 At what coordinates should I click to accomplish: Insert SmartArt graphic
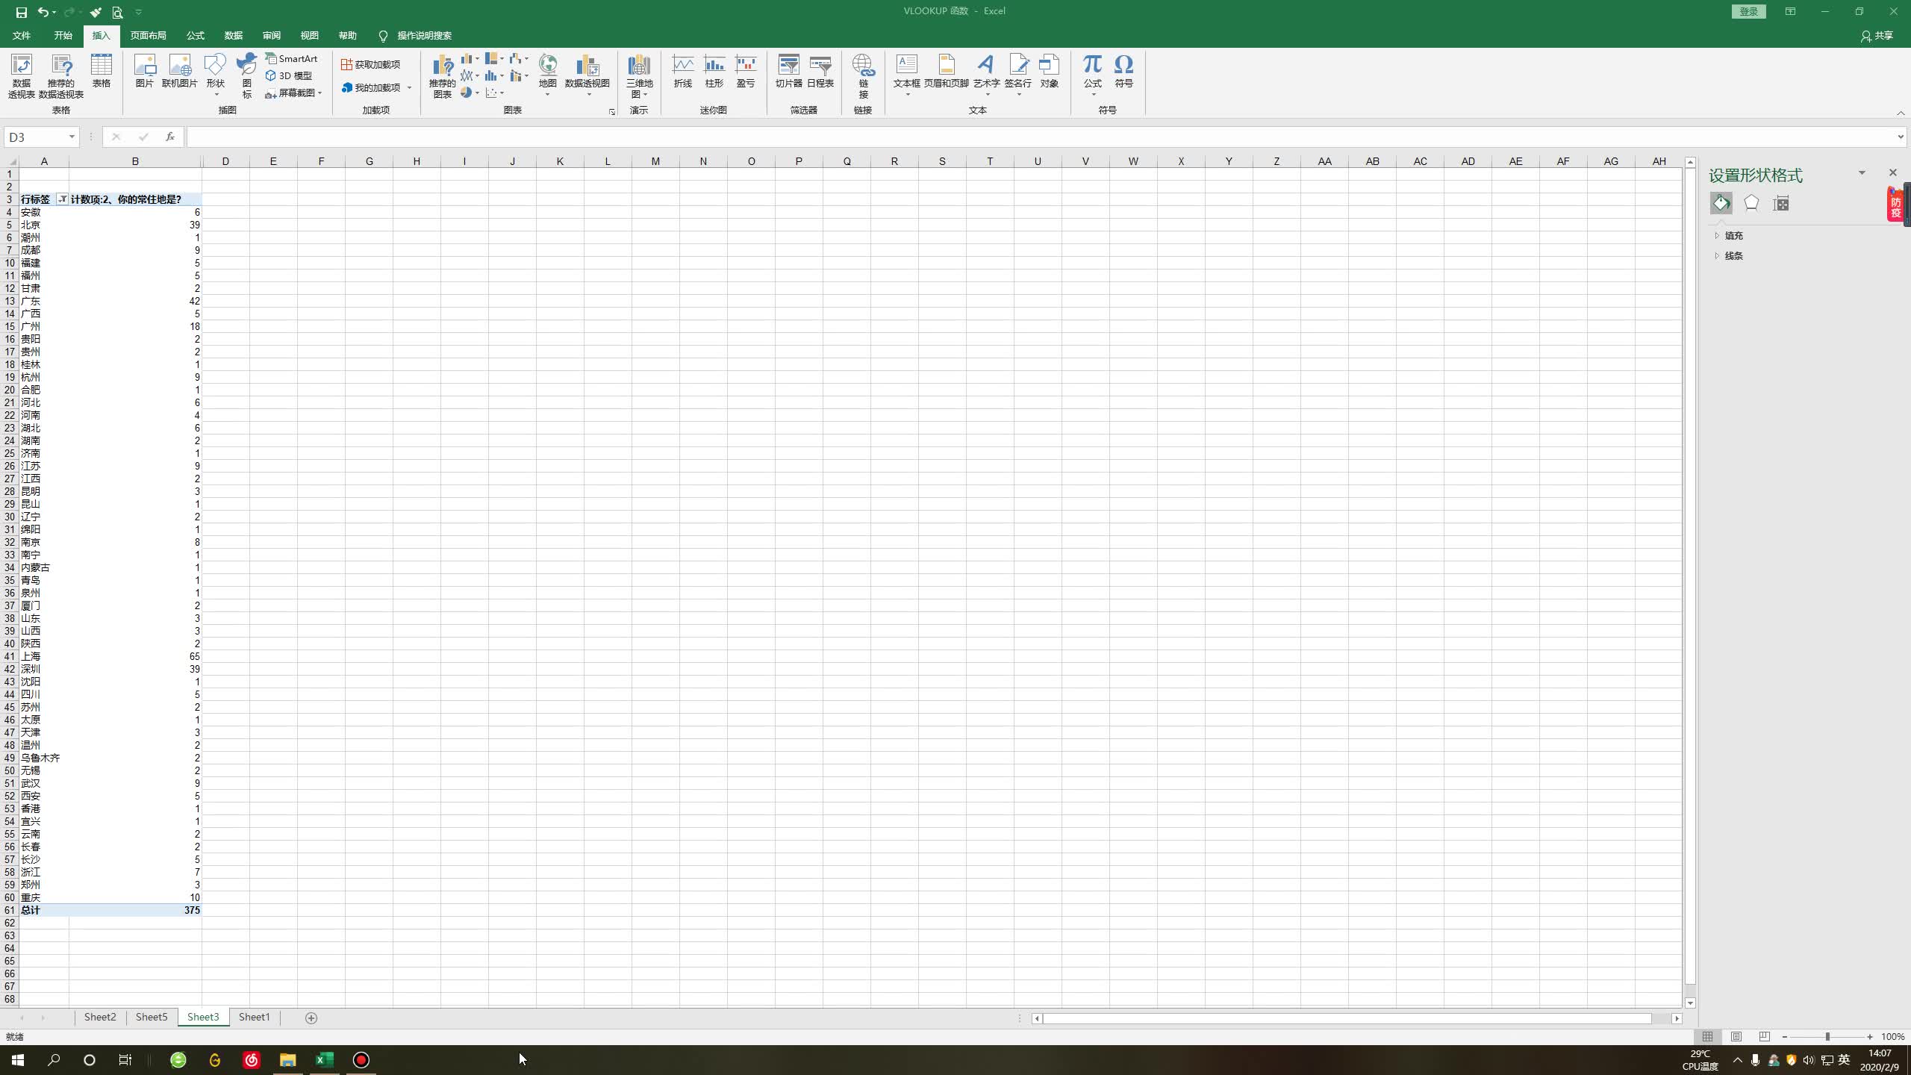tap(292, 58)
